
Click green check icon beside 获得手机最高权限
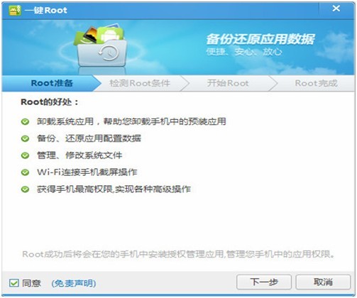(x=25, y=189)
